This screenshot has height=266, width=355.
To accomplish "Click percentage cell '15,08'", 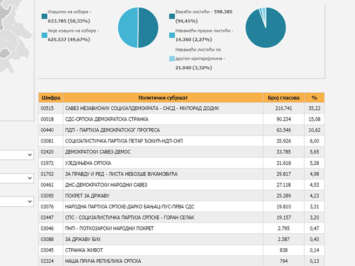I will point(314,119).
